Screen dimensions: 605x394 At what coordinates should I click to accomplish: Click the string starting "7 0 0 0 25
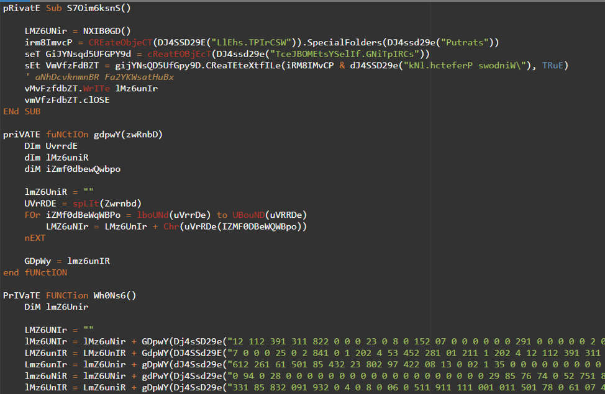tap(416, 353)
